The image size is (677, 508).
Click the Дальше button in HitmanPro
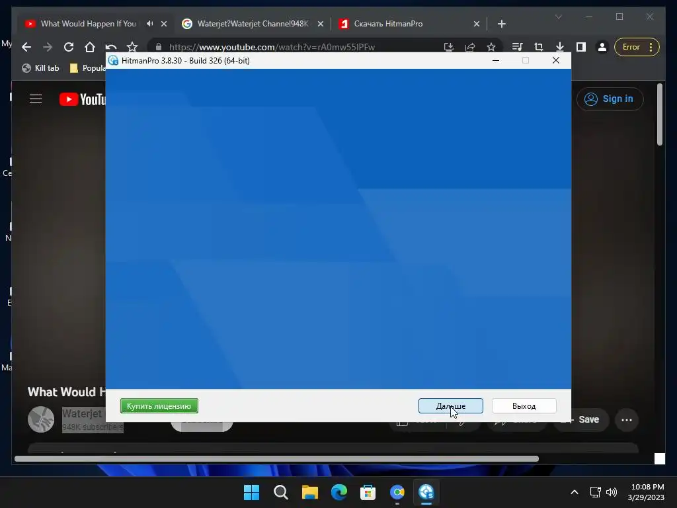tap(450, 405)
